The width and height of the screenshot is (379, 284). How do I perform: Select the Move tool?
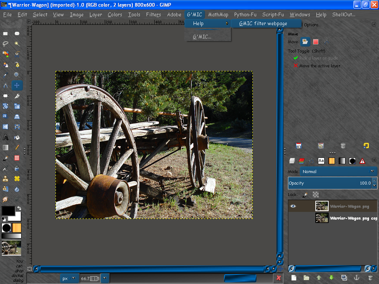click(17, 85)
